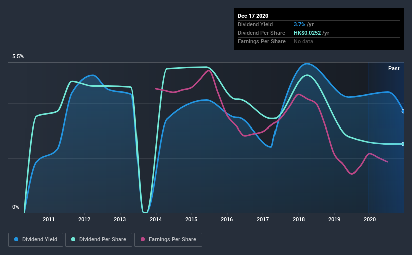Click the 2019 x-axis label
Screen dimensions: 412x255
[334, 219]
